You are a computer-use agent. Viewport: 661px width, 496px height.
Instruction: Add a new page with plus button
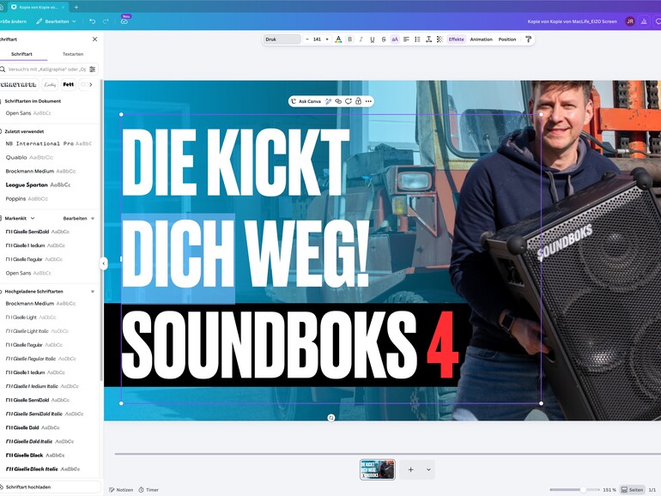point(410,469)
